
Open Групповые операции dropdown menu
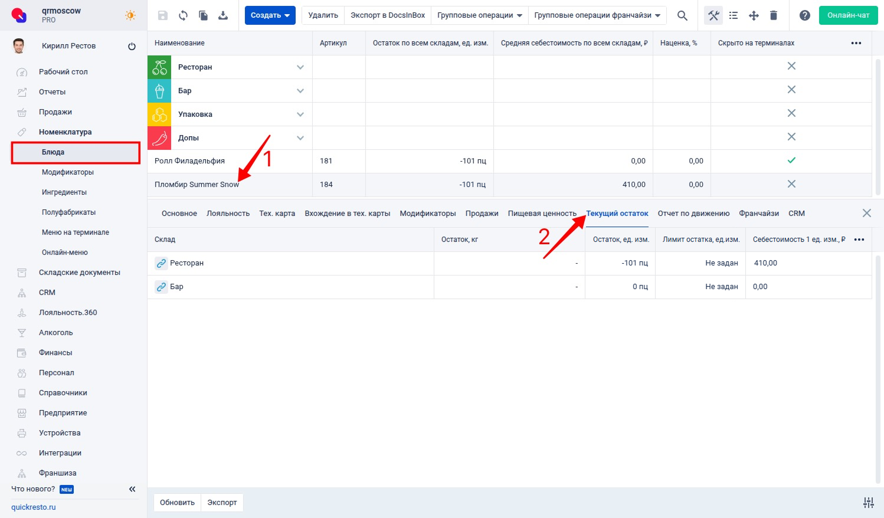(x=479, y=15)
